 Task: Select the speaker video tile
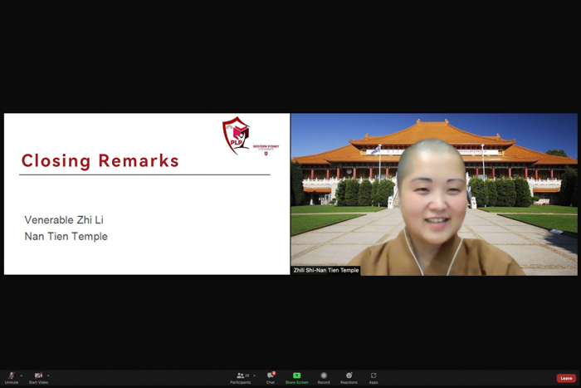434,194
